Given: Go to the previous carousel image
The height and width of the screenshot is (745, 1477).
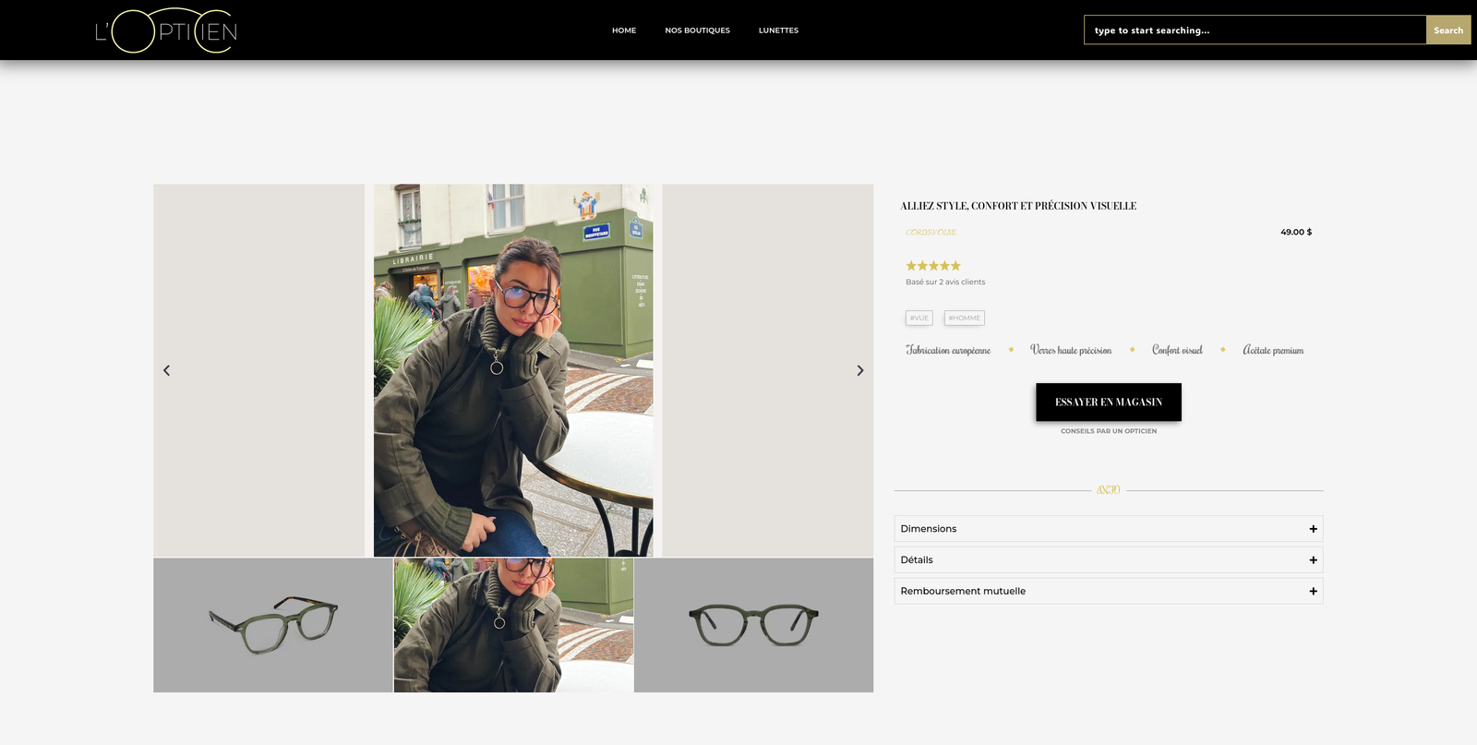Looking at the screenshot, I should pyautogui.click(x=166, y=370).
